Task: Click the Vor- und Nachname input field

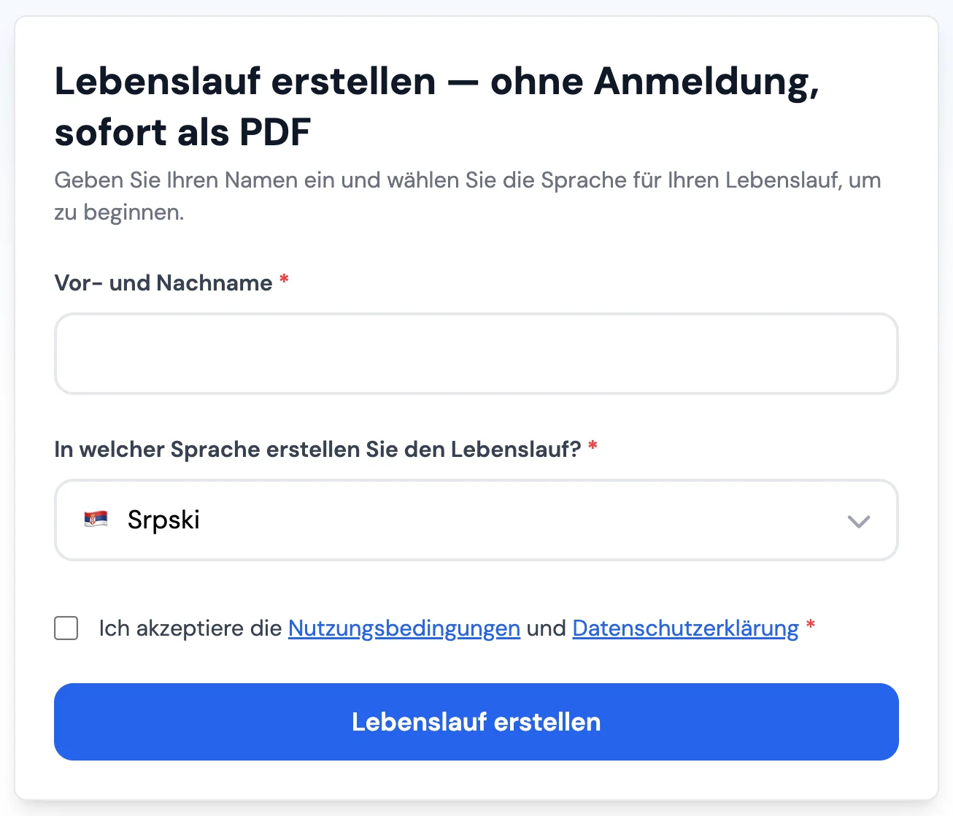Action: (x=476, y=353)
